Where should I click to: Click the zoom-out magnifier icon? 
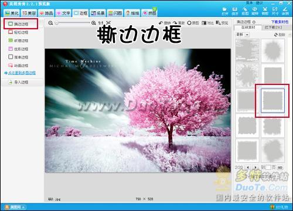pos(50,23)
